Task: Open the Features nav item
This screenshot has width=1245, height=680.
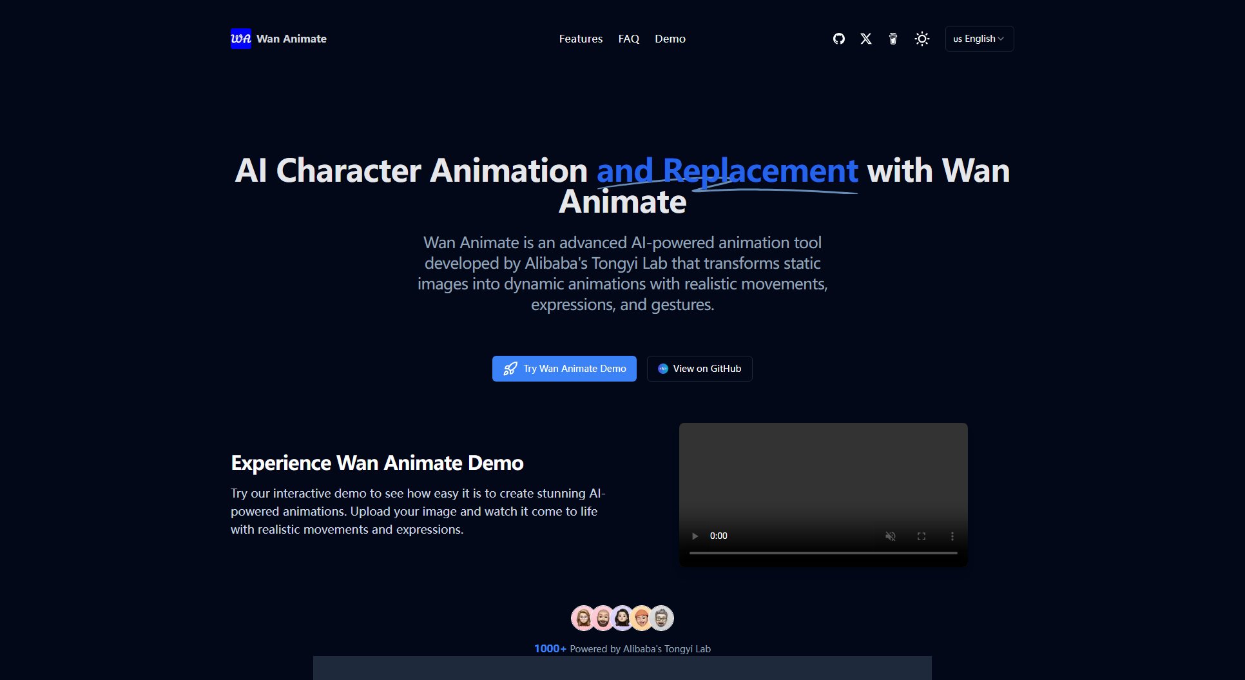Action: click(581, 39)
